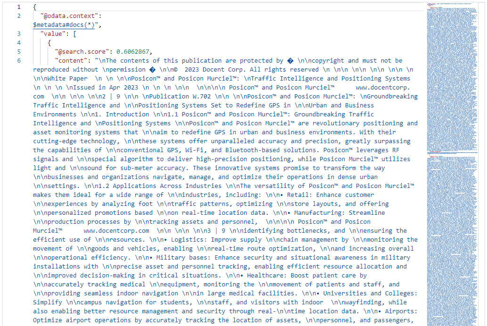Select line number 3 in the gutter
Viewport: 487px width, 326px height.
(x=19, y=34)
